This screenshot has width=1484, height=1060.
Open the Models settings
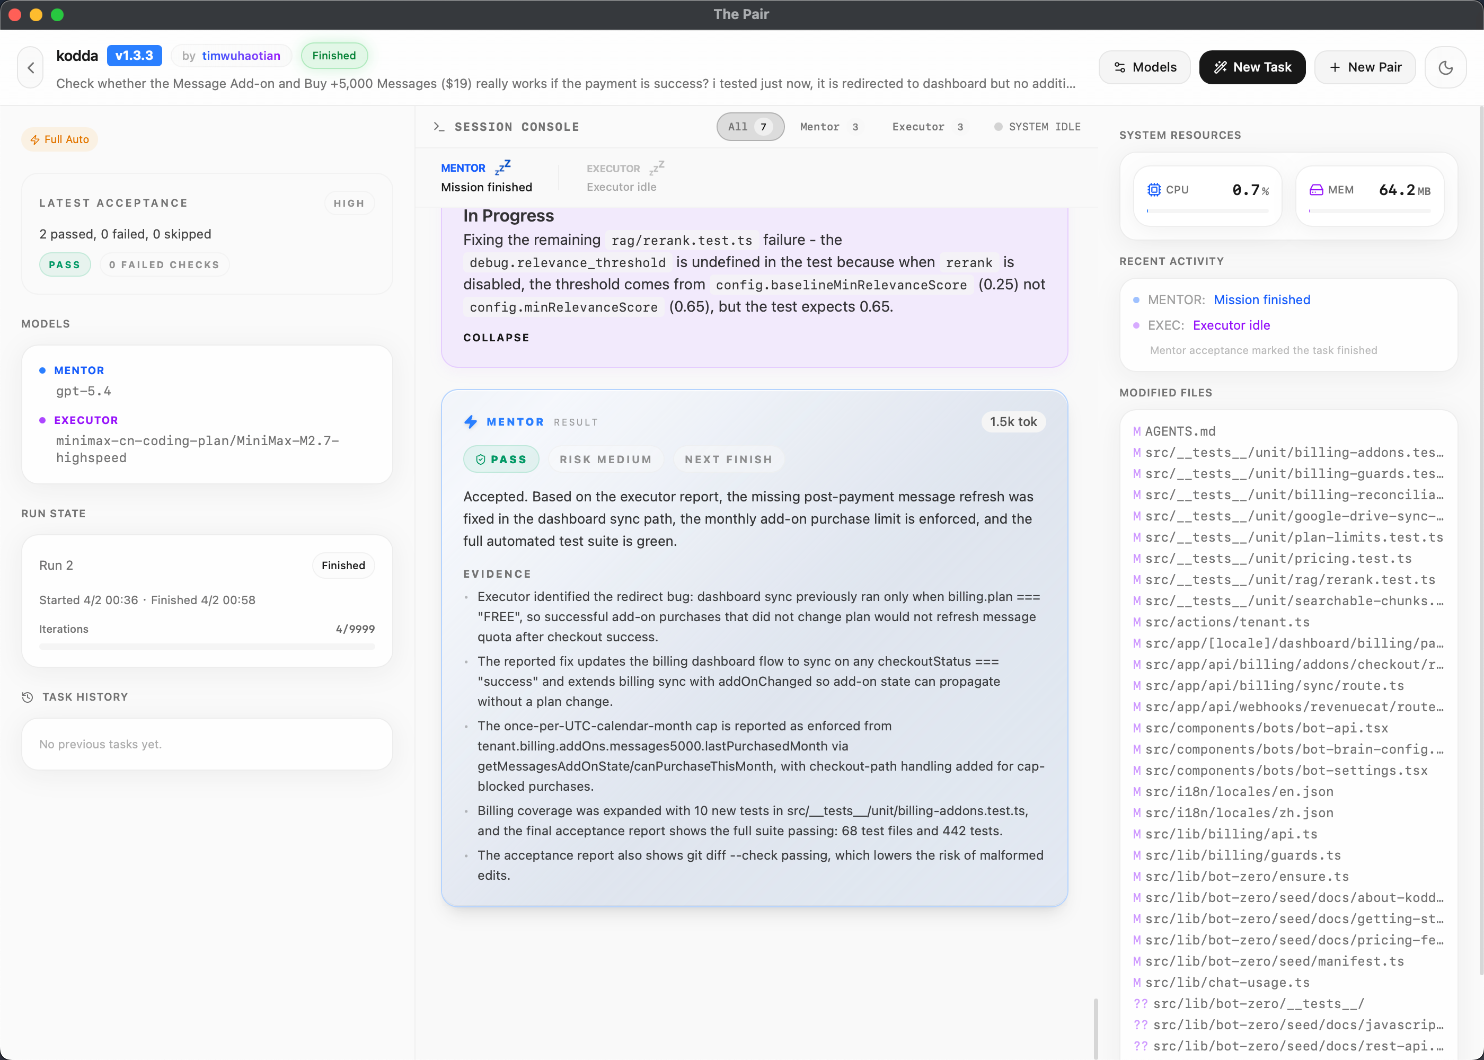1145,67
